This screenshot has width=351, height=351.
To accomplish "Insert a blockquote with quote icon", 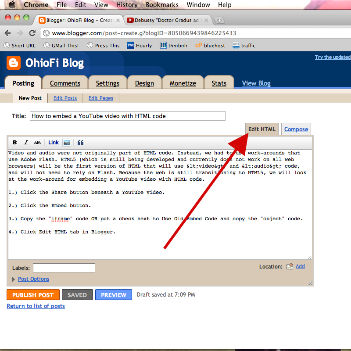I will click(x=80, y=142).
